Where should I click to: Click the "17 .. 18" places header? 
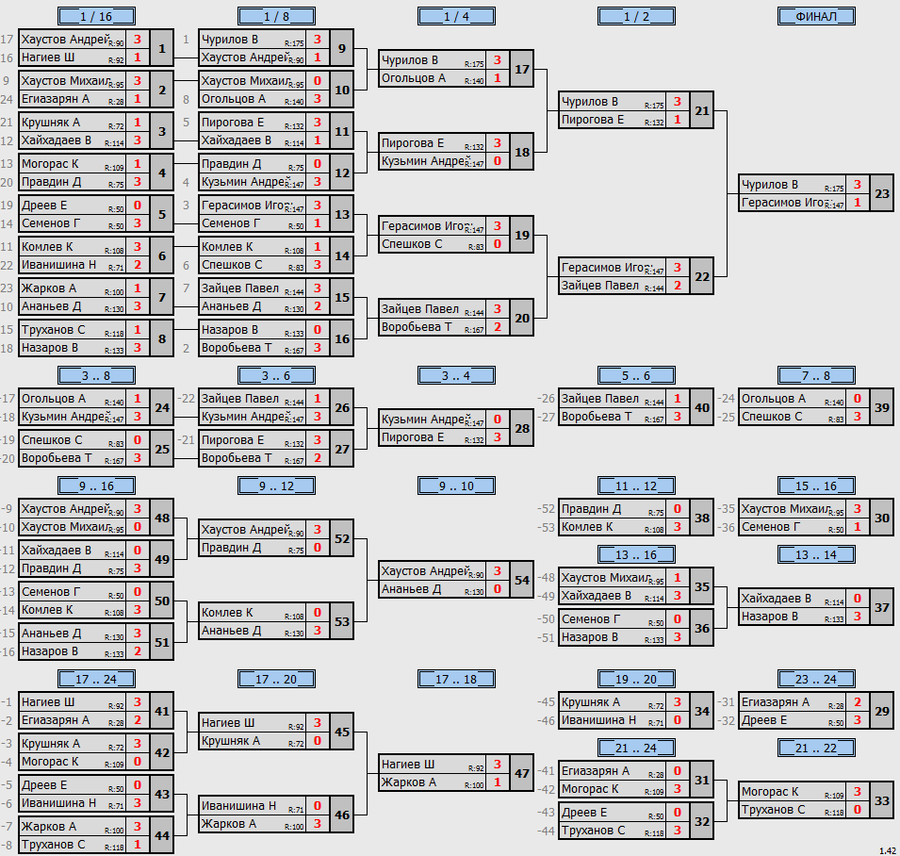pos(456,679)
